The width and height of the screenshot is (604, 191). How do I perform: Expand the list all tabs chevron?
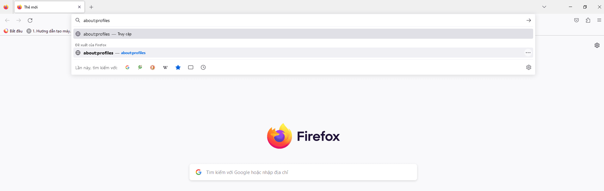click(544, 7)
